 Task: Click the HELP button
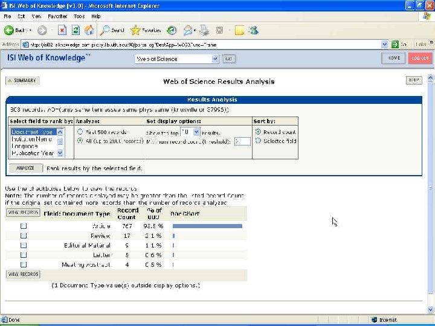point(414,80)
